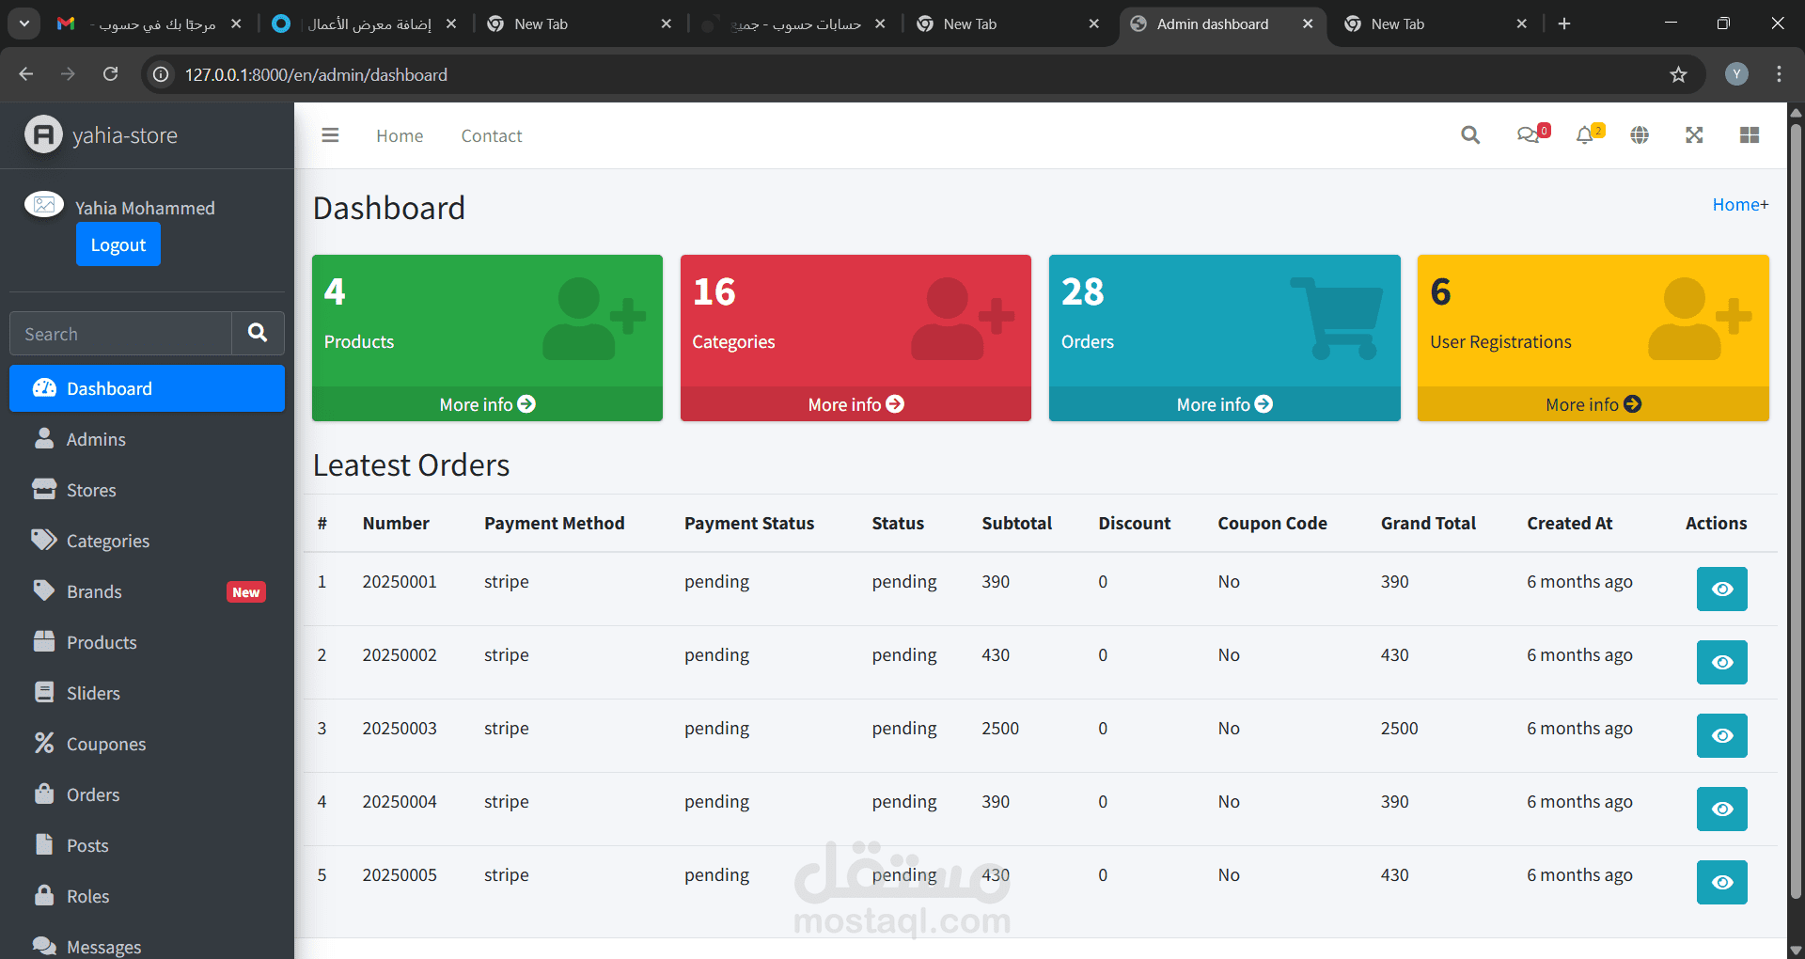Click the Coupon Code column header
Viewport: 1805px width, 959px height.
[x=1272, y=523]
